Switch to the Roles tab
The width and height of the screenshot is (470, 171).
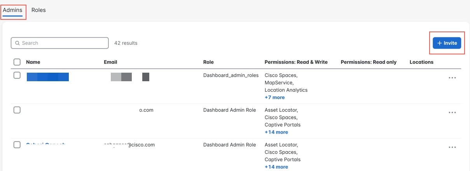[x=38, y=10]
